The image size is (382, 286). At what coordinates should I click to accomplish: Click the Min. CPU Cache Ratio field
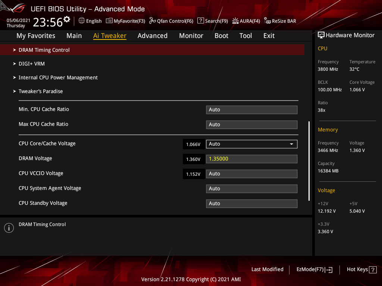pos(252,110)
